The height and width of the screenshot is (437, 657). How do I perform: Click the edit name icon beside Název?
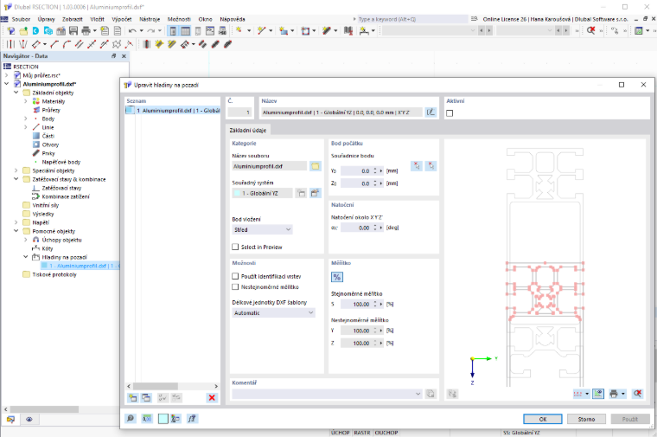pyautogui.click(x=431, y=112)
